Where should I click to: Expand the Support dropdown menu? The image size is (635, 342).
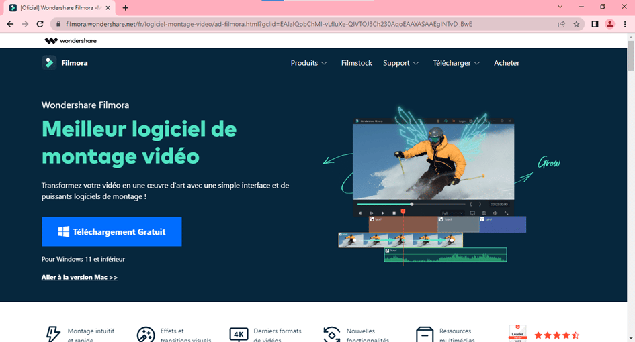(x=400, y=63)
